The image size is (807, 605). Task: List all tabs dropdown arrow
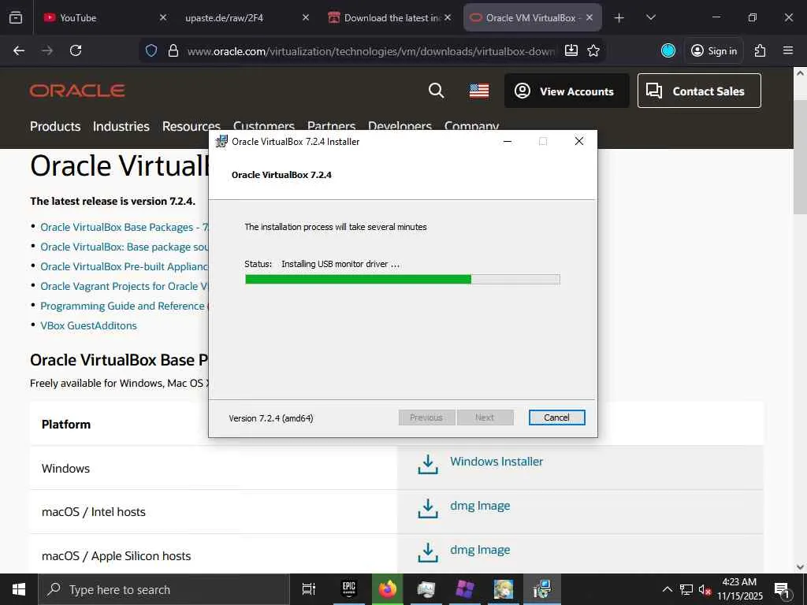pyautogui.click(x=650, y=17)
